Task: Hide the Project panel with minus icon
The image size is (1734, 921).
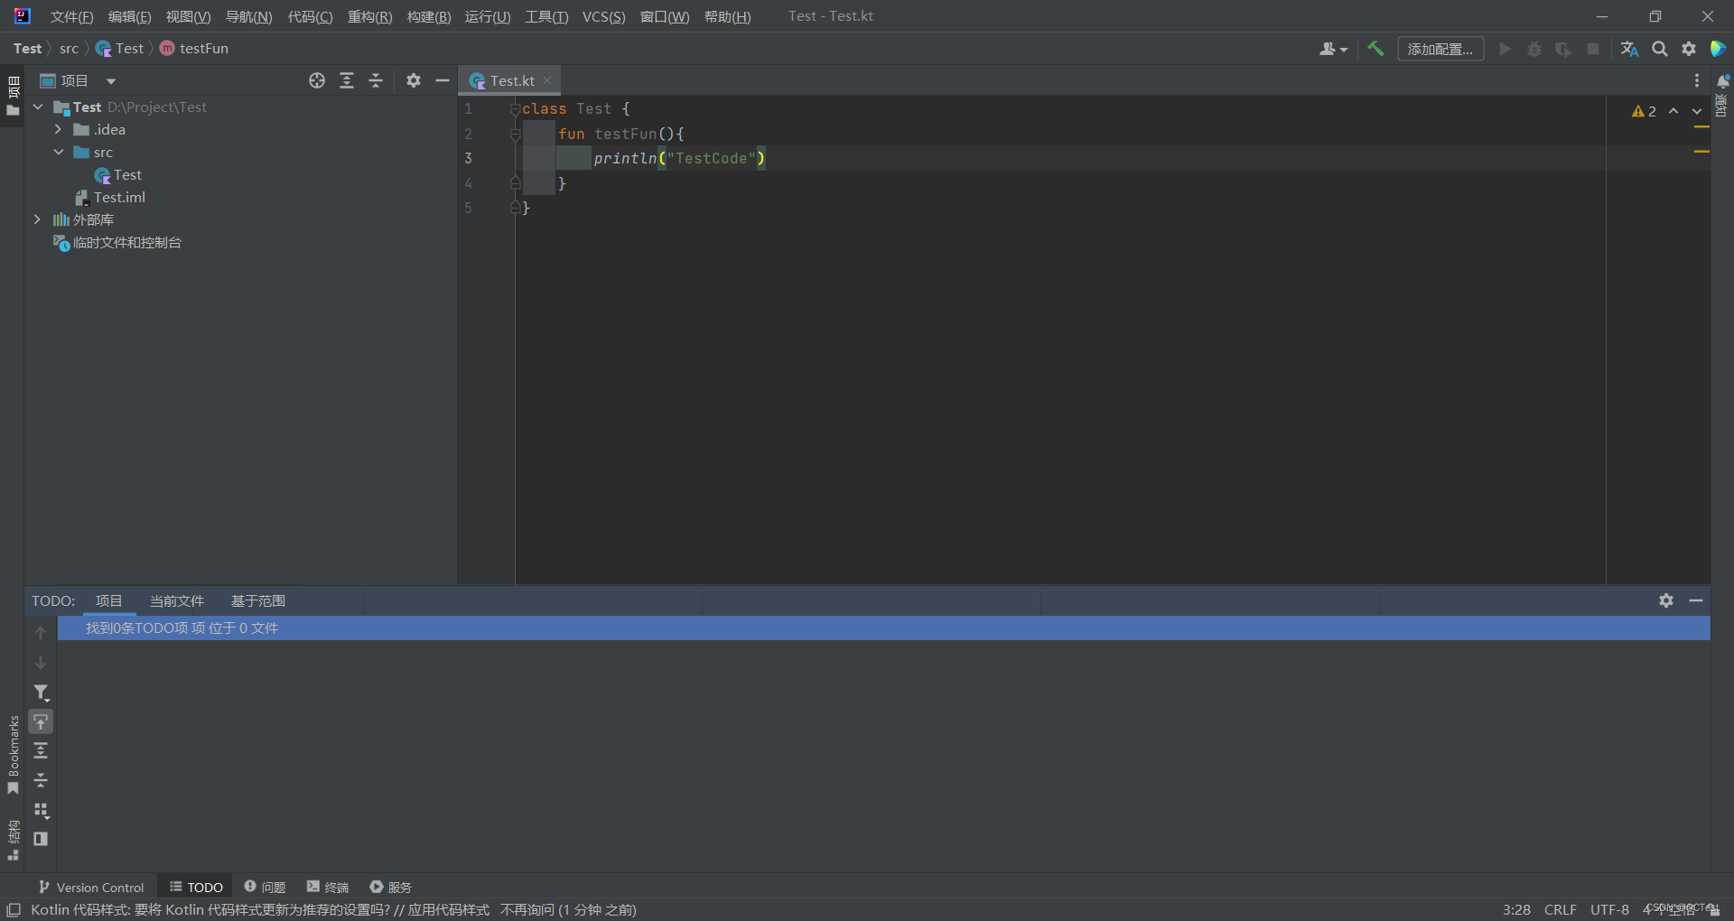Action: (443, 80)
